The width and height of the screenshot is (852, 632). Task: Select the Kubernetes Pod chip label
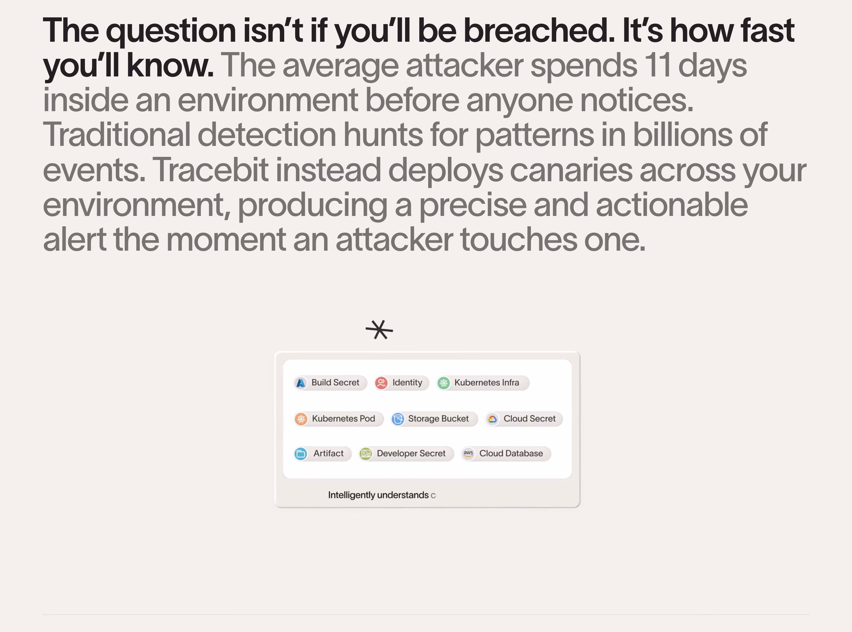(343, 418)
